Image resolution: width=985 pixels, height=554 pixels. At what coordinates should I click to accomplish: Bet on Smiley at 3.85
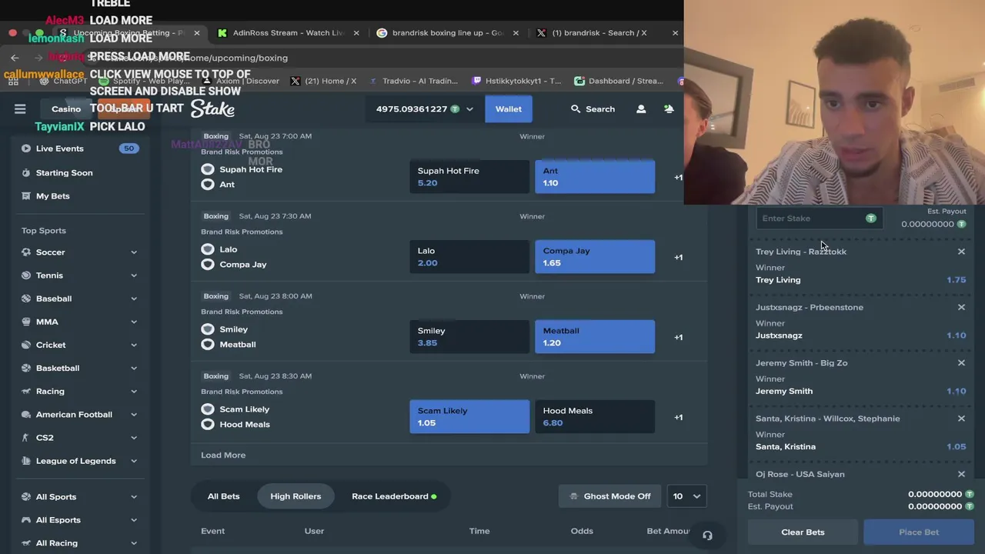[x=469, y=337]
